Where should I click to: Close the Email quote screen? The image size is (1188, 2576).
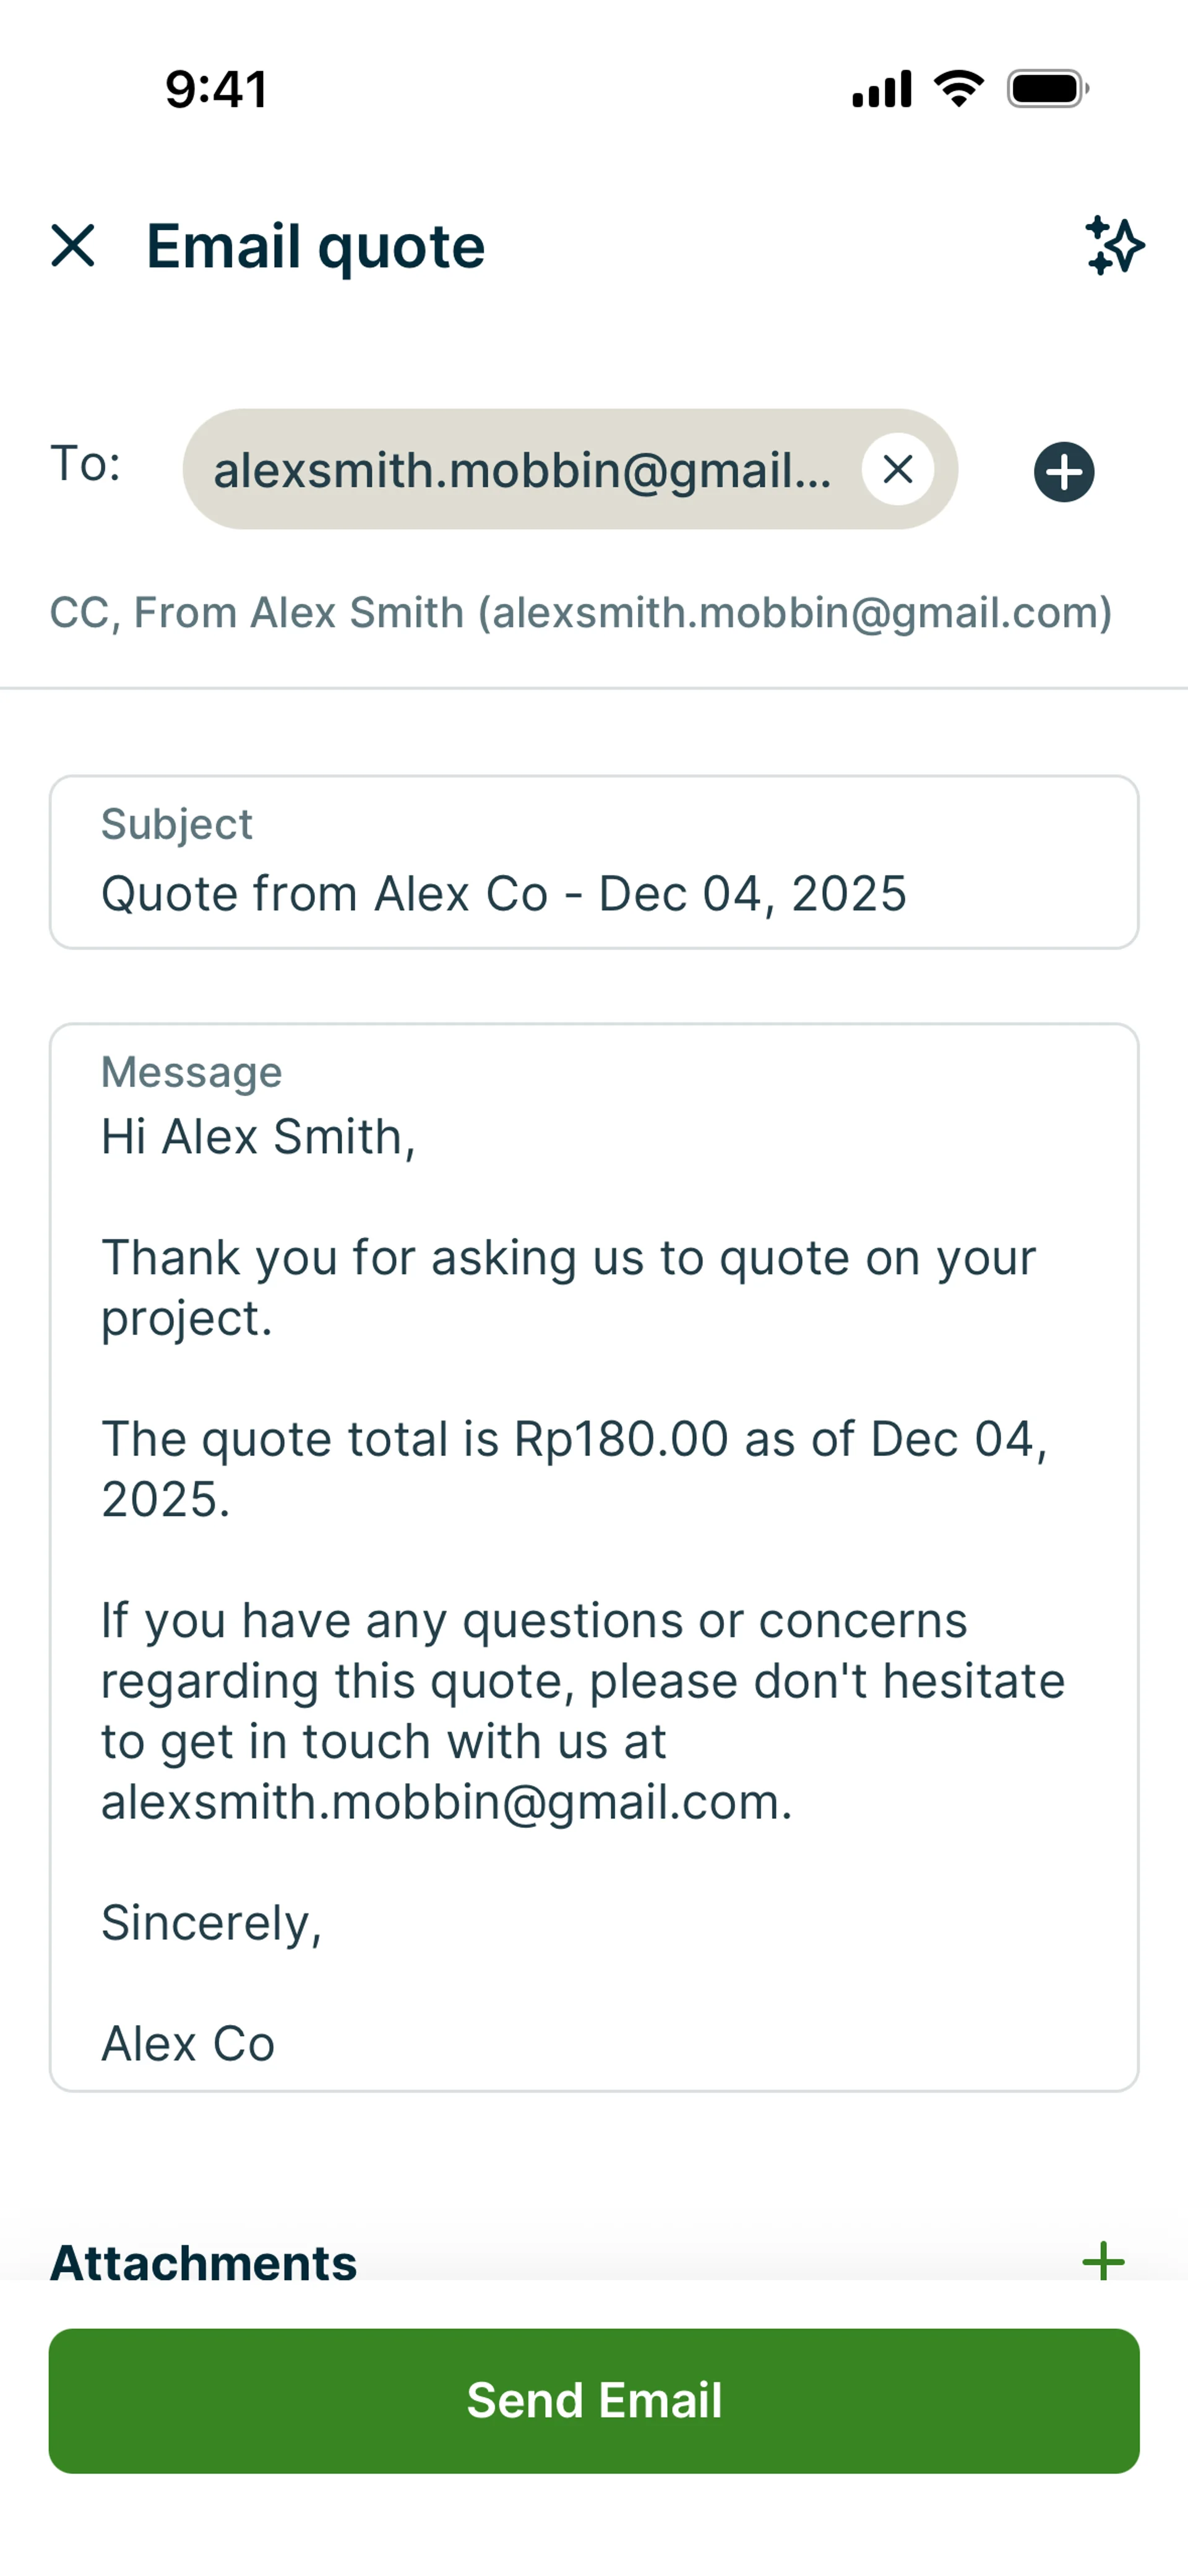pos(73,246)
